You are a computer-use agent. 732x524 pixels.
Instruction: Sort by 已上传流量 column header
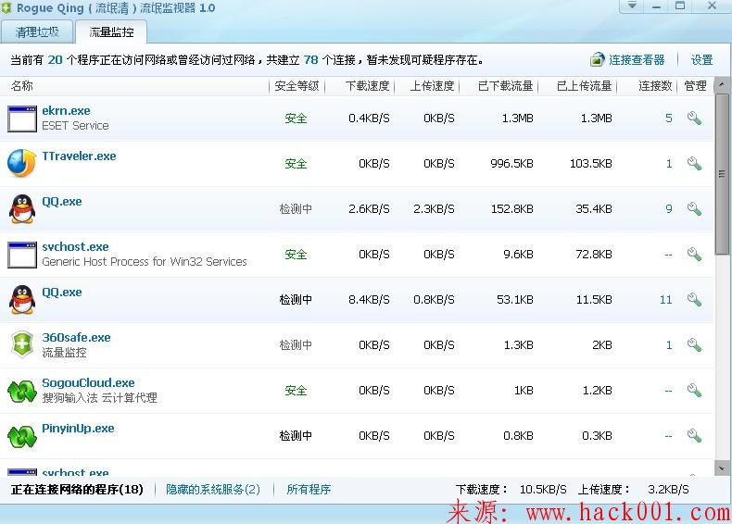click(584, 86)
